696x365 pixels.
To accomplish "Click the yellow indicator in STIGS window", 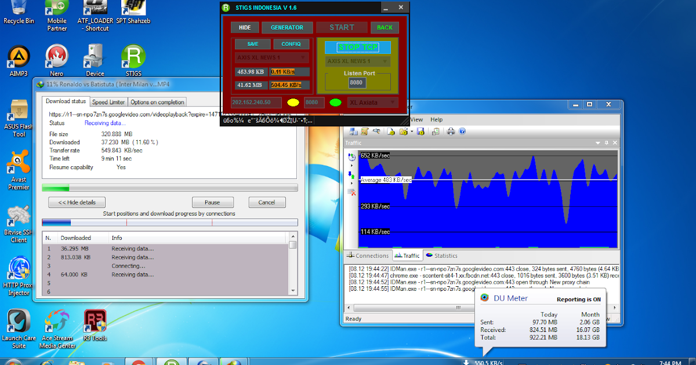I will click(x=293, y=103).
